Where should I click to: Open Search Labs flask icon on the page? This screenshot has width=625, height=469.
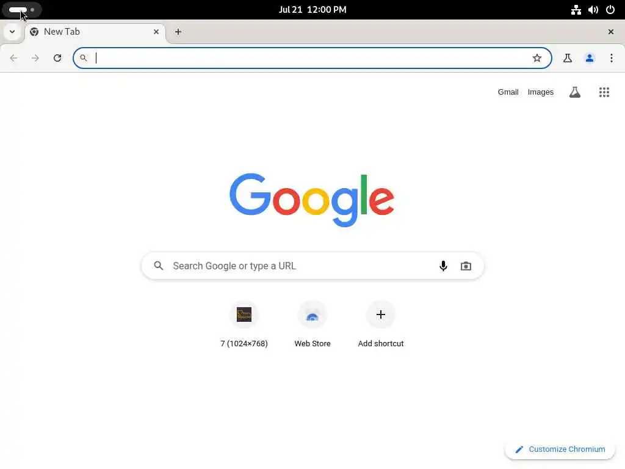575,92
